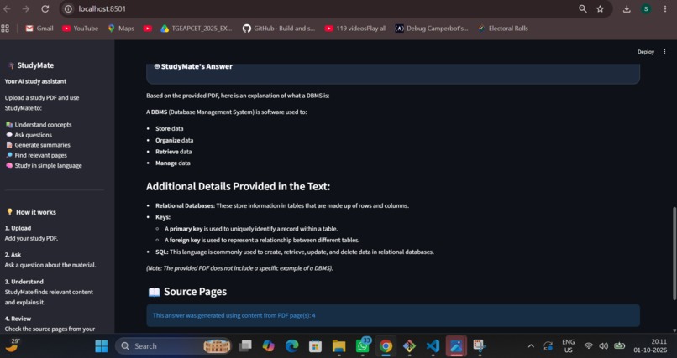The width and height of the screenshot is (677, 358).
Task: Open WhatsApp from the taskbar
Action: [x=363, y=346]
